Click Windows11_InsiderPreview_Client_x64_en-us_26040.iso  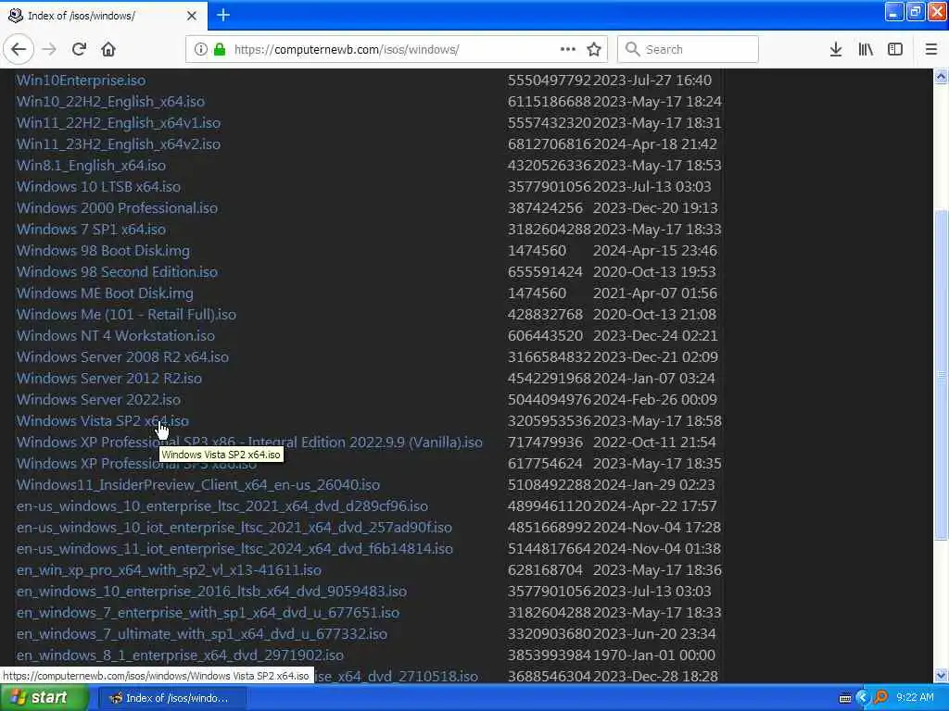point(198,485)
